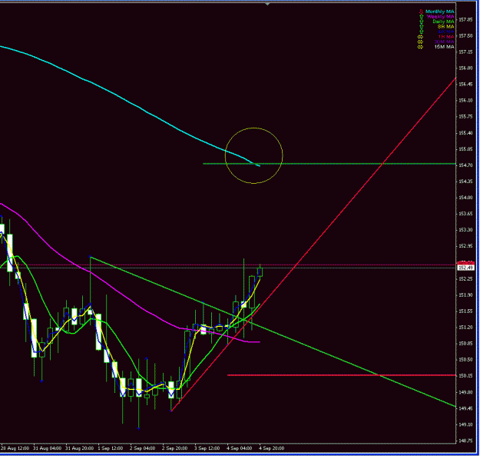
Task: Click the green up arrow beside Weekly MA
Action: click(421, 17)
